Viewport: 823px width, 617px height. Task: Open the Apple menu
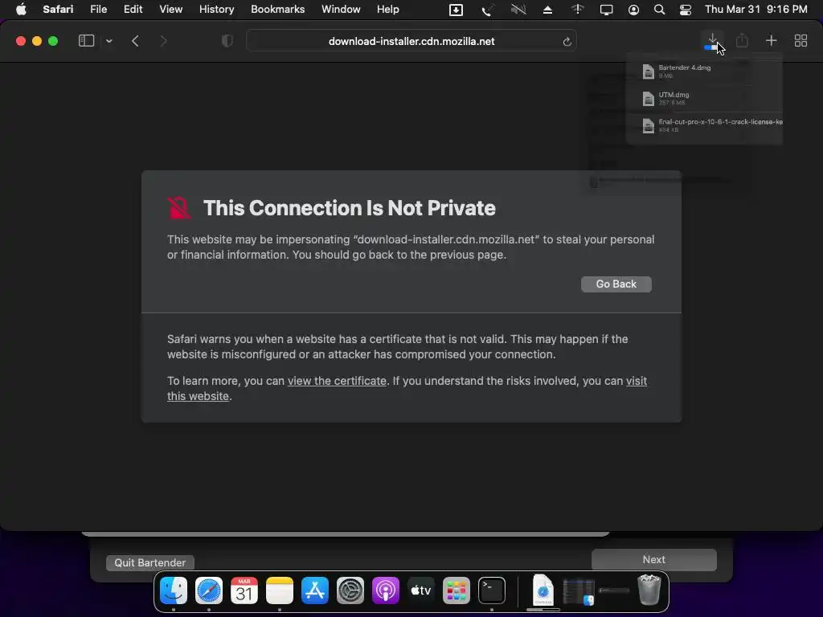pos(21,10)
